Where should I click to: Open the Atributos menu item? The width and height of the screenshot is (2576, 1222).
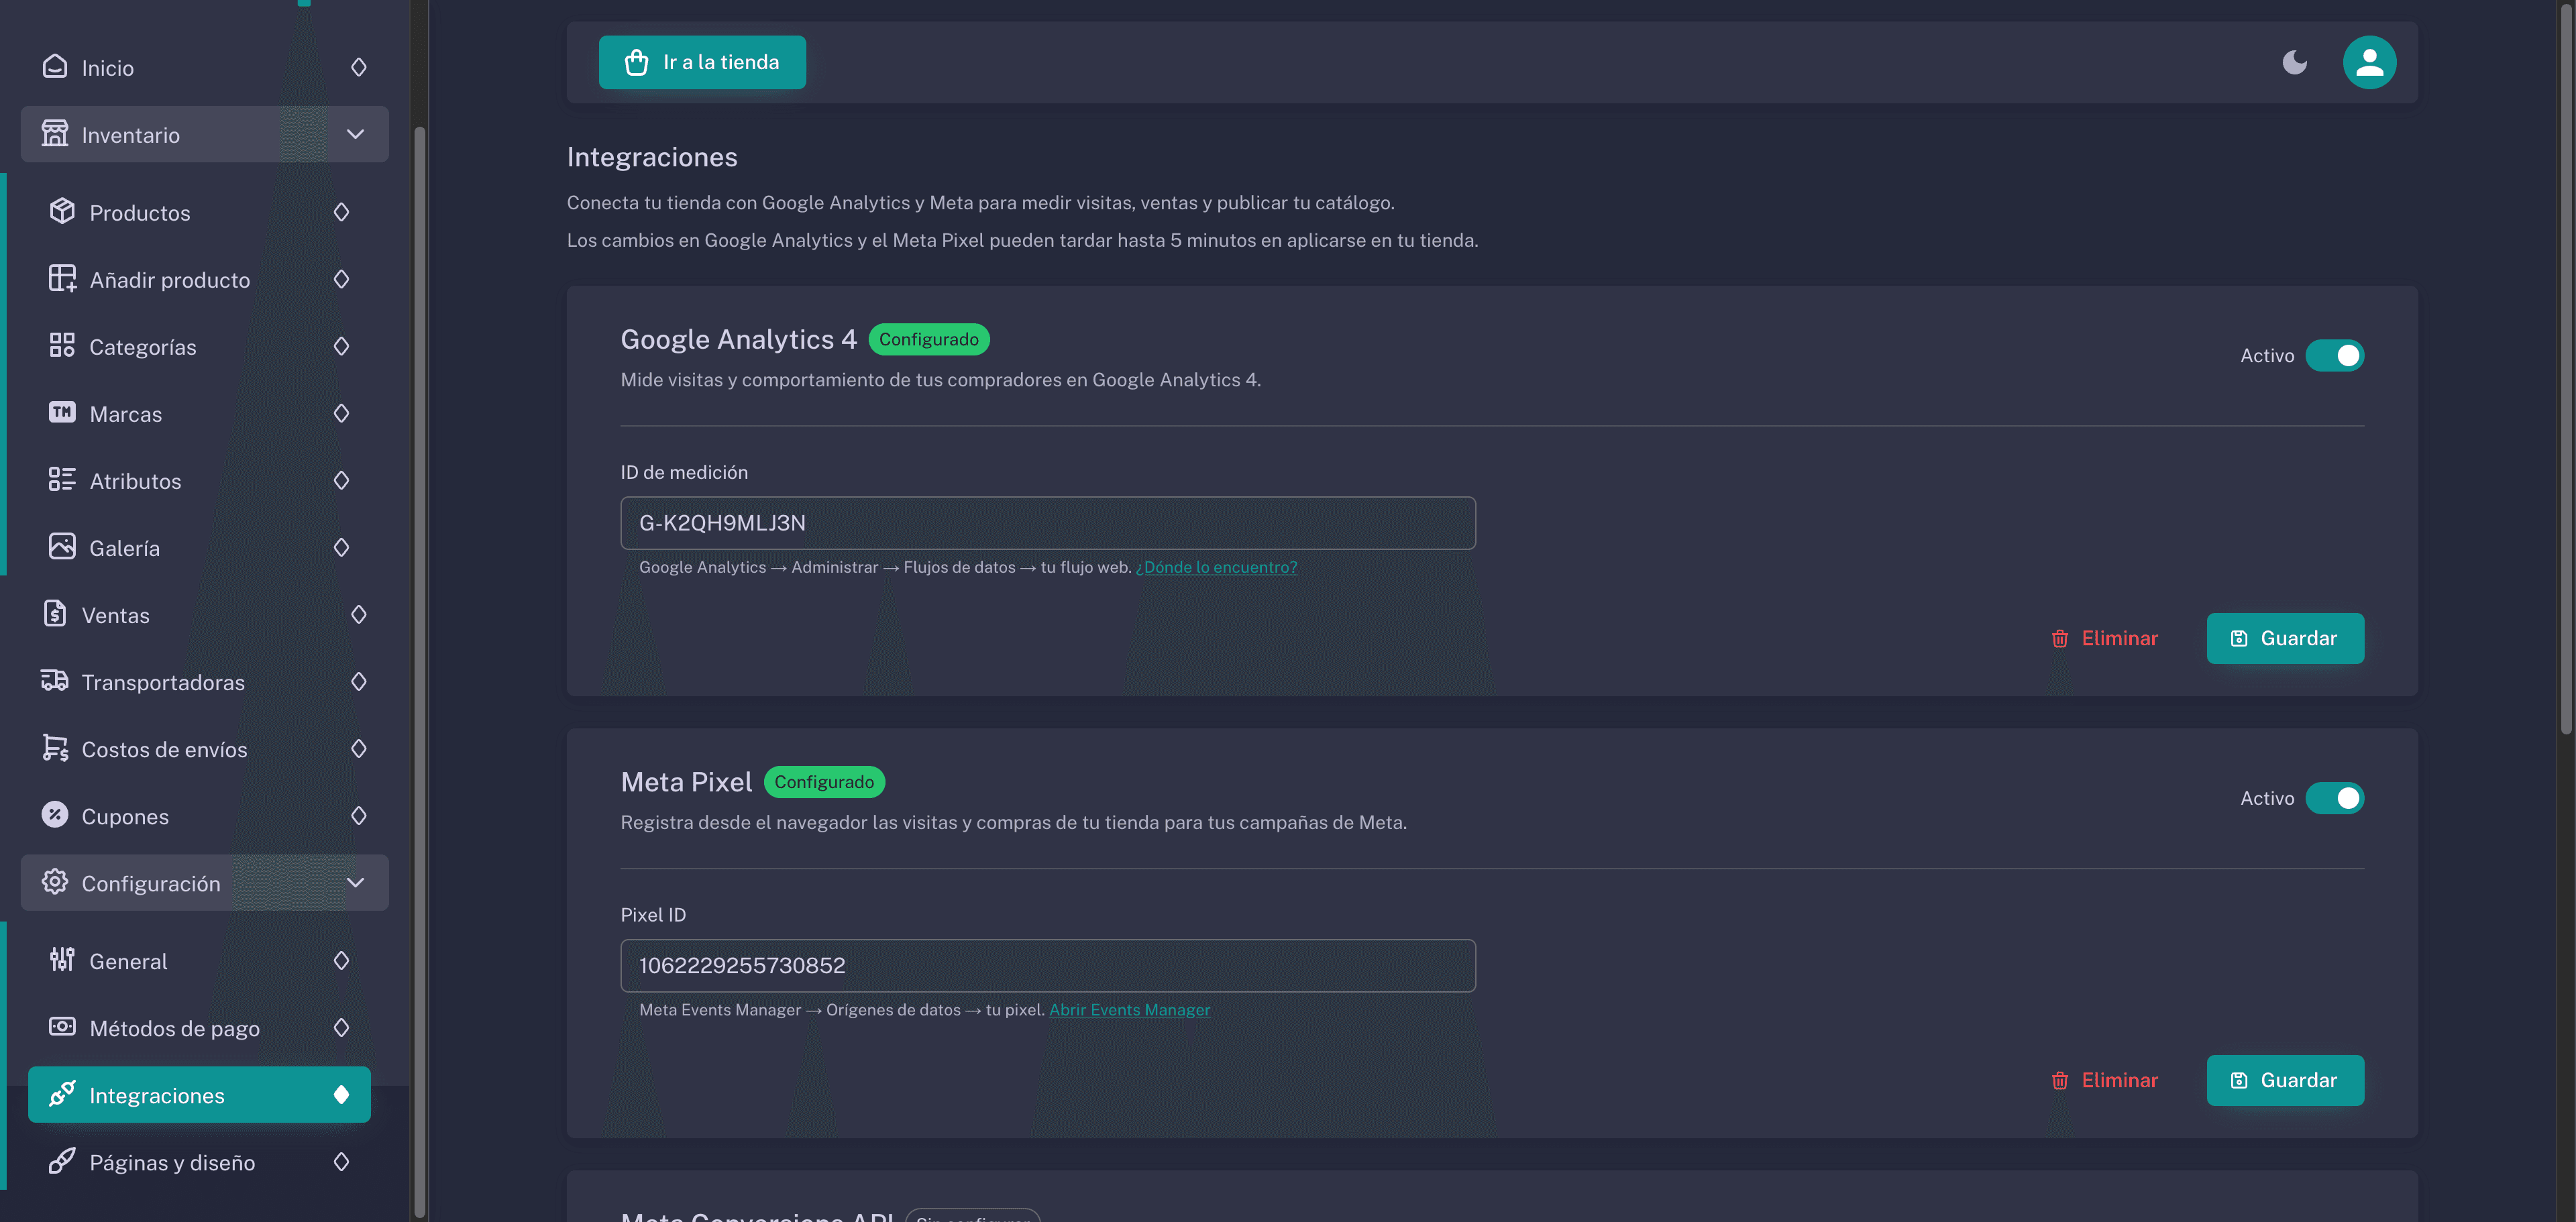pos(199,480)
